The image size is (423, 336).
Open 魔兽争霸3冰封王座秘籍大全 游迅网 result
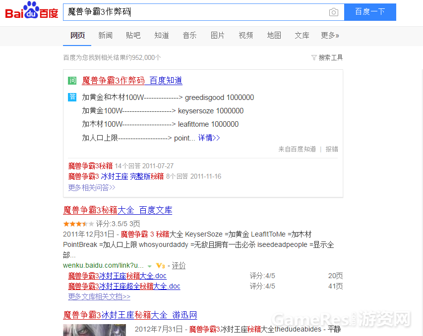pos(130,315)
